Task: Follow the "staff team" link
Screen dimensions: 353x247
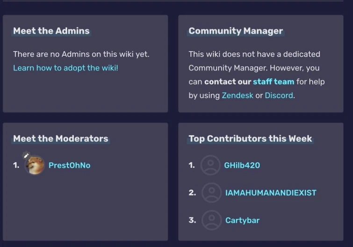Action: click(274, 81)
